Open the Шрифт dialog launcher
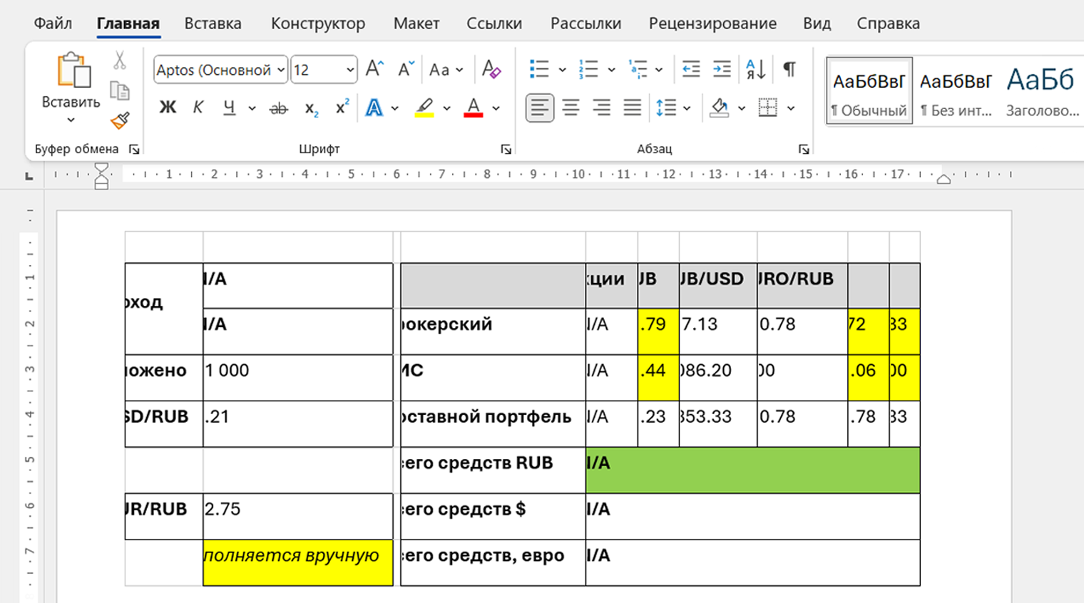 pyautogui.click(x=506, y=149)
